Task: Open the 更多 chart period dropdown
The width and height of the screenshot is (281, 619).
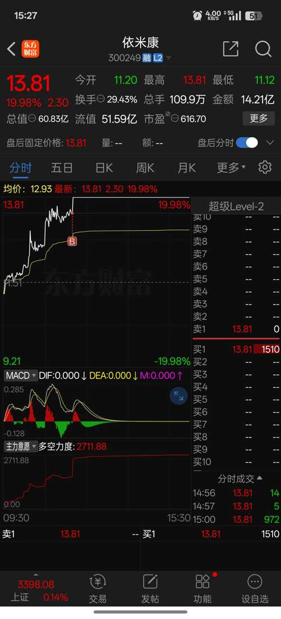Action: coord(231,168)
